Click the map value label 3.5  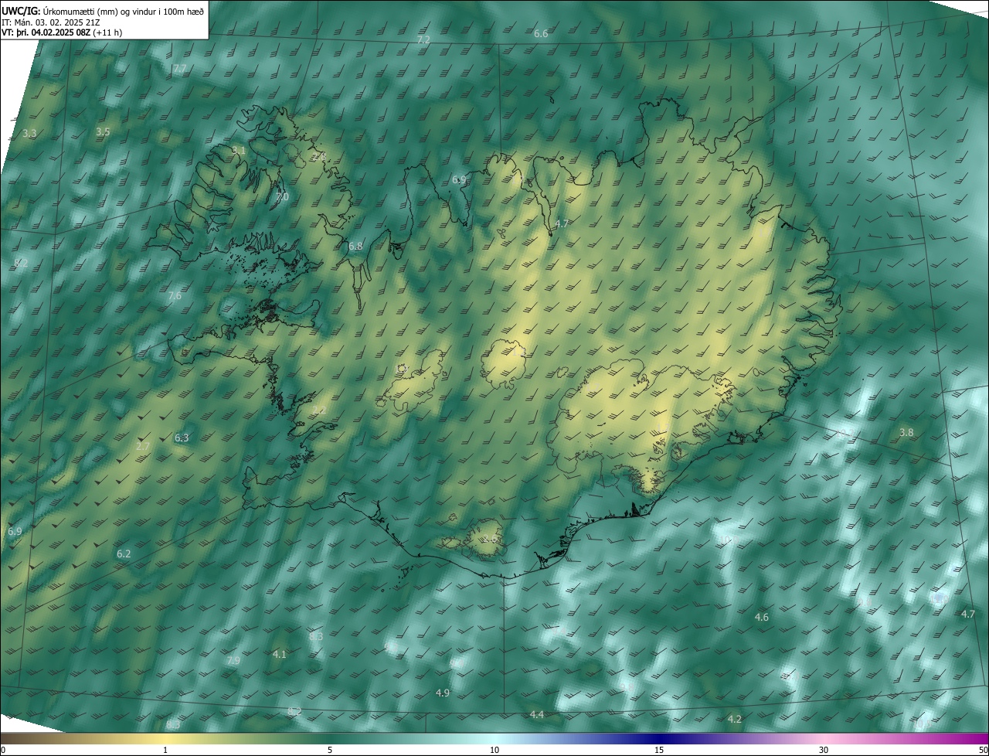103,132
